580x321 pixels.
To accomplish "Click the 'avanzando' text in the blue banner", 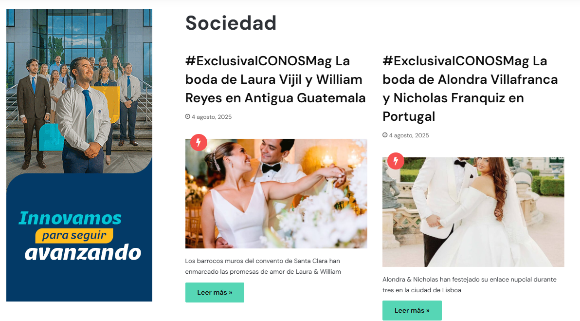I will [x=83, y=253].
